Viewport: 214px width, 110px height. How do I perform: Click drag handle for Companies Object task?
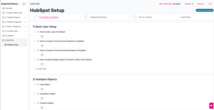pyautogui.click(x=35, y=94)
